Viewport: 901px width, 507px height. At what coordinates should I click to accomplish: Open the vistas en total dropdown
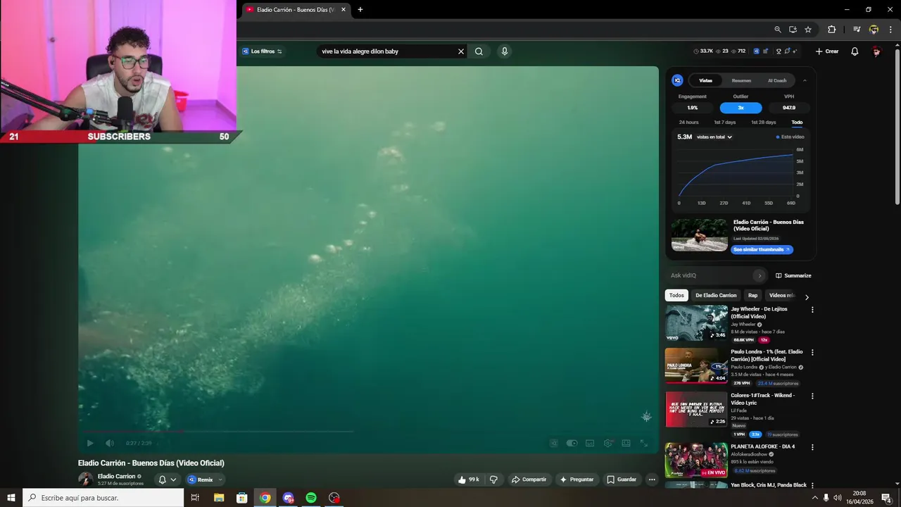(714, 137)
